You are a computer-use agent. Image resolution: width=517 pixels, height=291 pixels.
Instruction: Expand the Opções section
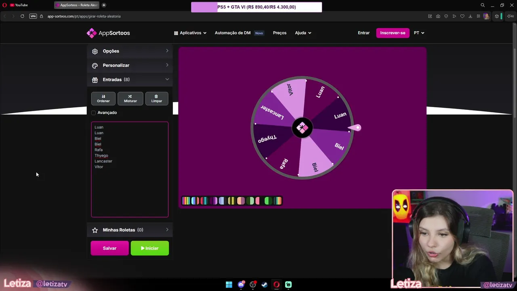(x=130, y=51)
